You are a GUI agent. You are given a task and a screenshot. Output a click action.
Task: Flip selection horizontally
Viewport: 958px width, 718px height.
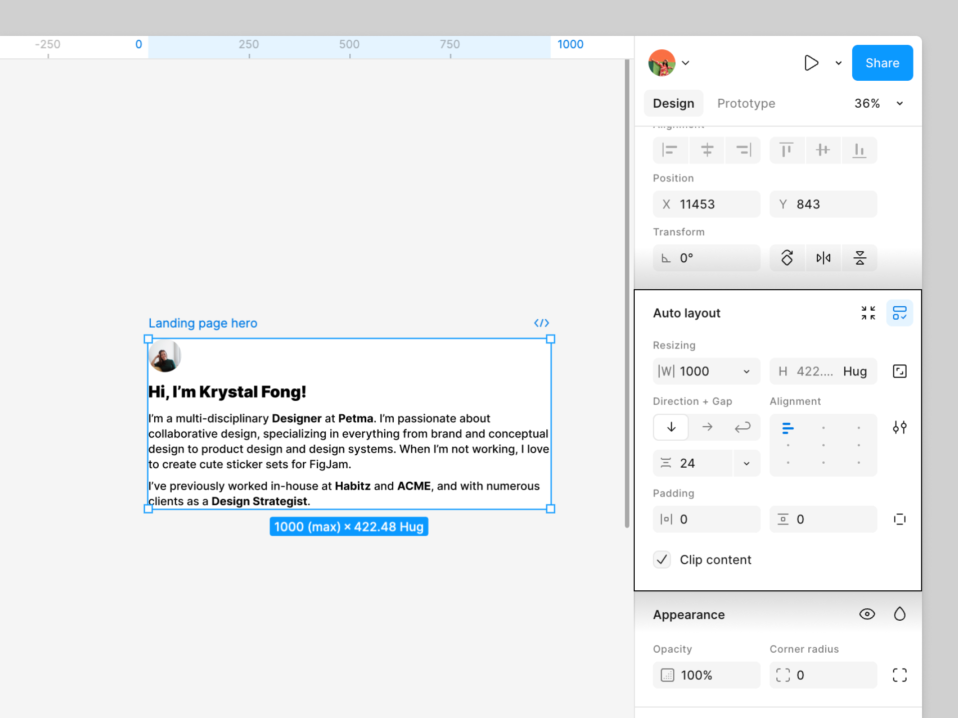823,258
